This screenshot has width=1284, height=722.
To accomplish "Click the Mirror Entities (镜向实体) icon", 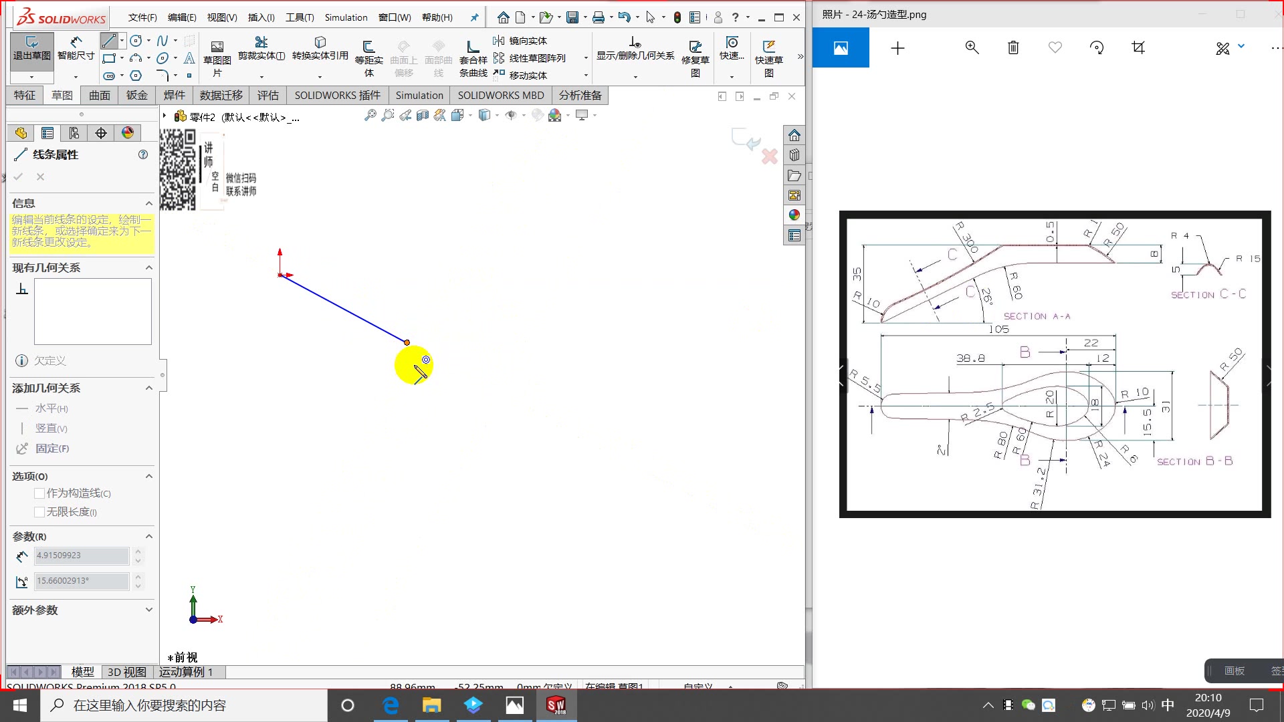I will (x=499, y=41).
